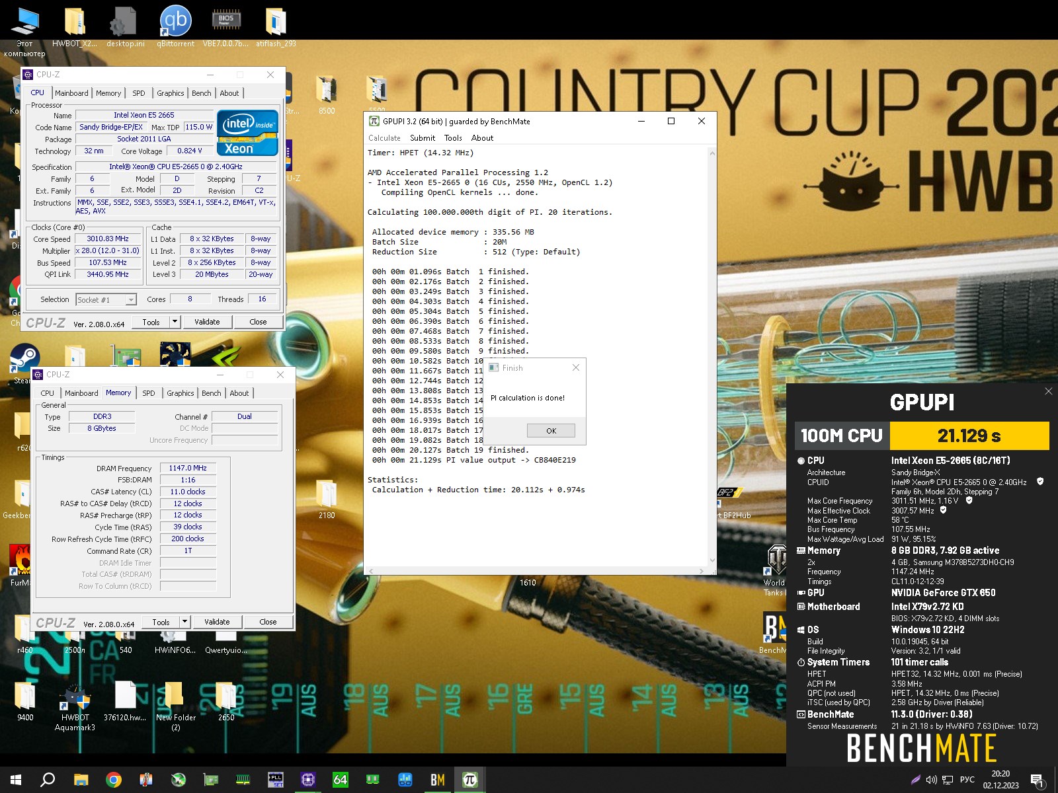
Task: Switch to the GPUPI pi taskbar icon
Action: [x=469, y=780]
